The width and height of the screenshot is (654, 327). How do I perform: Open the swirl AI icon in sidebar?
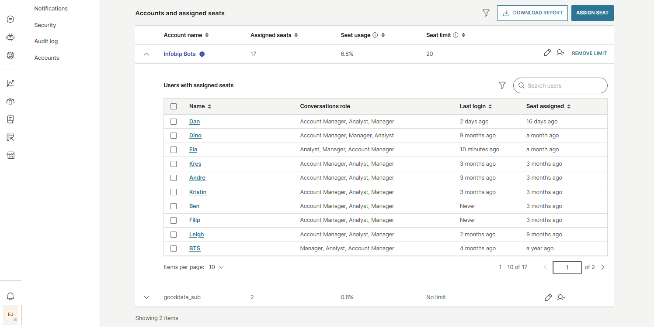coord(10,55)
